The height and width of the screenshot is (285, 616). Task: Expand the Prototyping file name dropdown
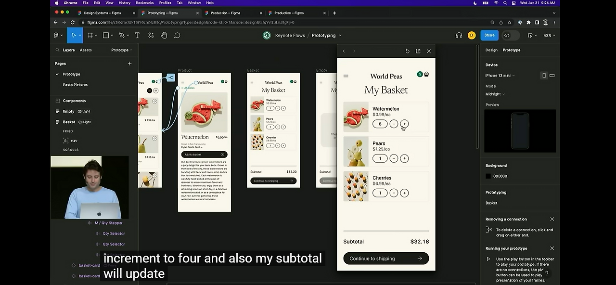[340, 35]
